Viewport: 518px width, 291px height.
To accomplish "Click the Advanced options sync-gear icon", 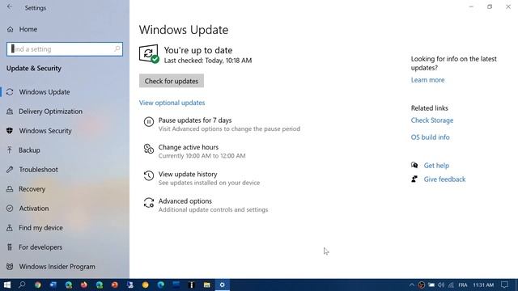I will 149,203.
